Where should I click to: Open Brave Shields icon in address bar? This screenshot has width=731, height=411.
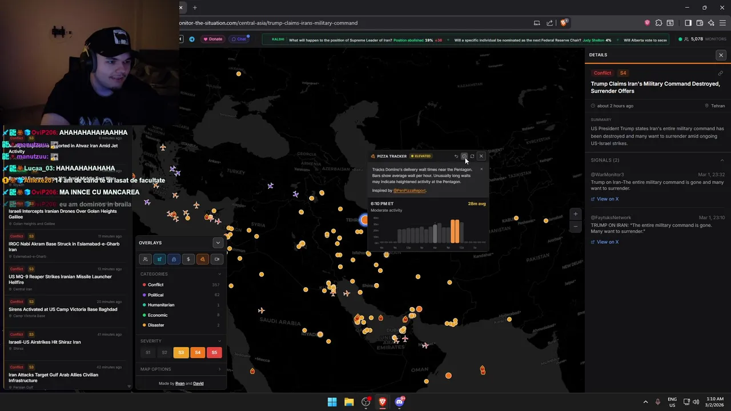click(x=564, y=23)
